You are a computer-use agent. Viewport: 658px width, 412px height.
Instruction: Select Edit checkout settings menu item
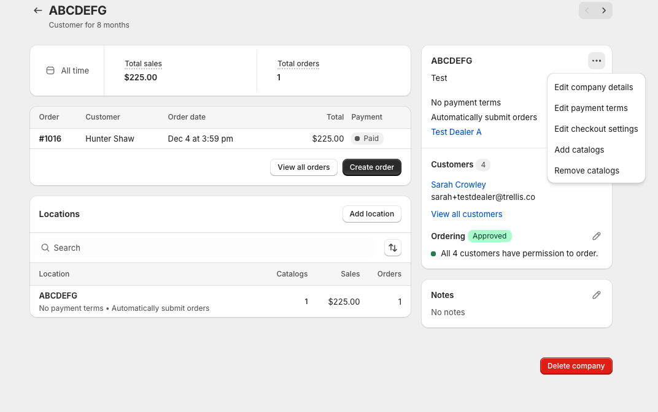tap(596, 129)
